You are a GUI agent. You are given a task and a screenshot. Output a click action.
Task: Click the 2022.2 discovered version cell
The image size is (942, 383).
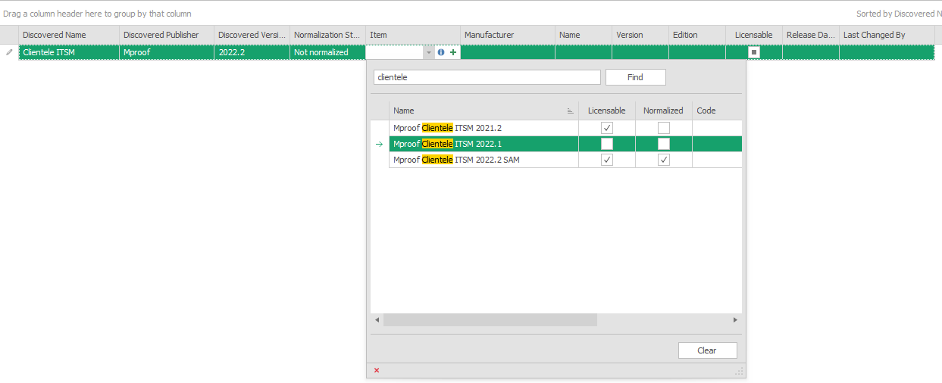252,52
